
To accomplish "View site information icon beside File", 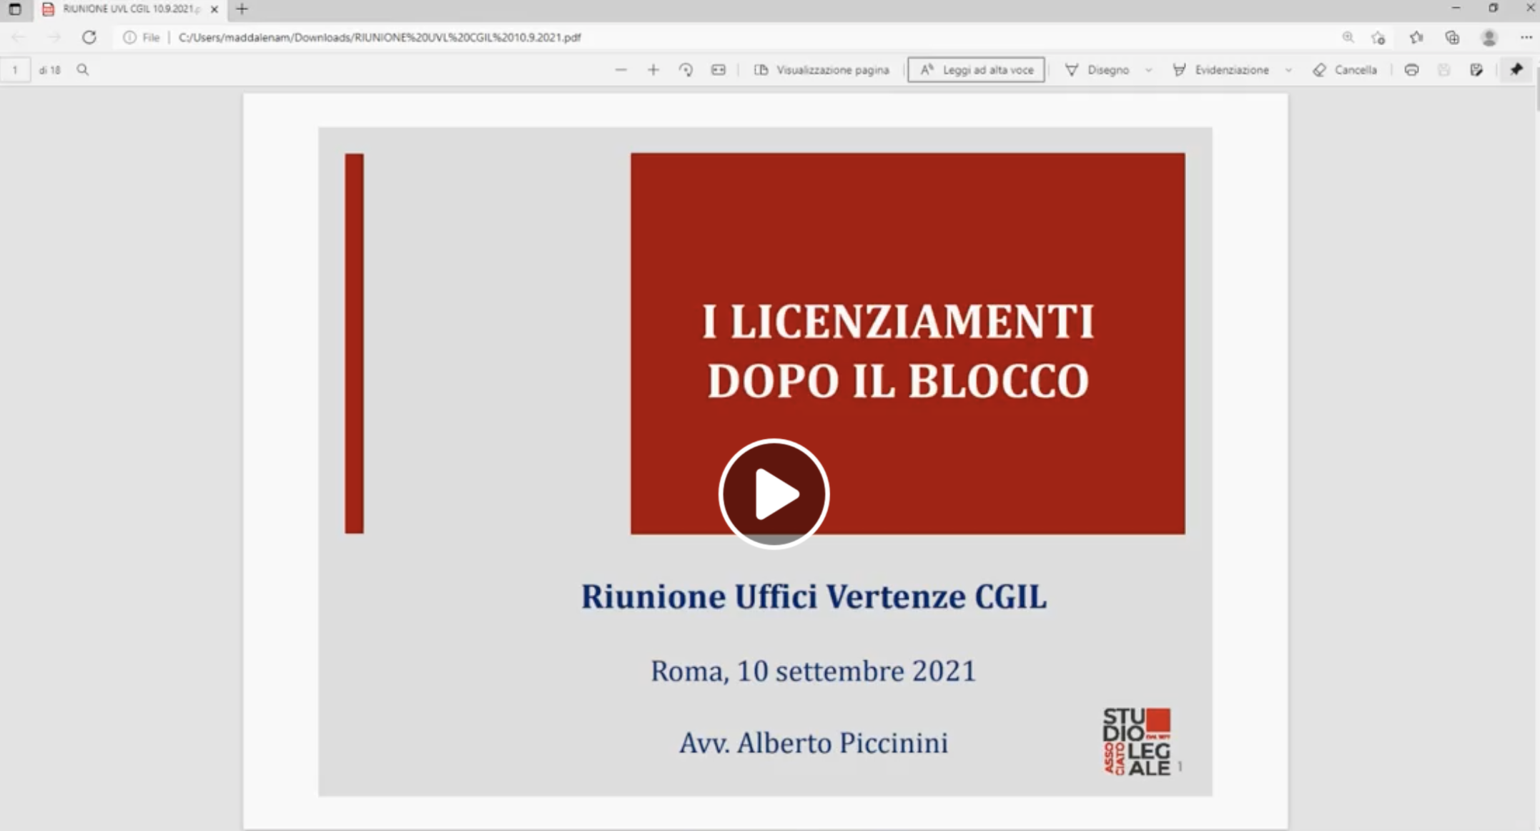I will click(x=129, y=37).
